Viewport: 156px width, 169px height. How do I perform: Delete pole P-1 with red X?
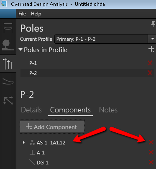pos(150,63)
